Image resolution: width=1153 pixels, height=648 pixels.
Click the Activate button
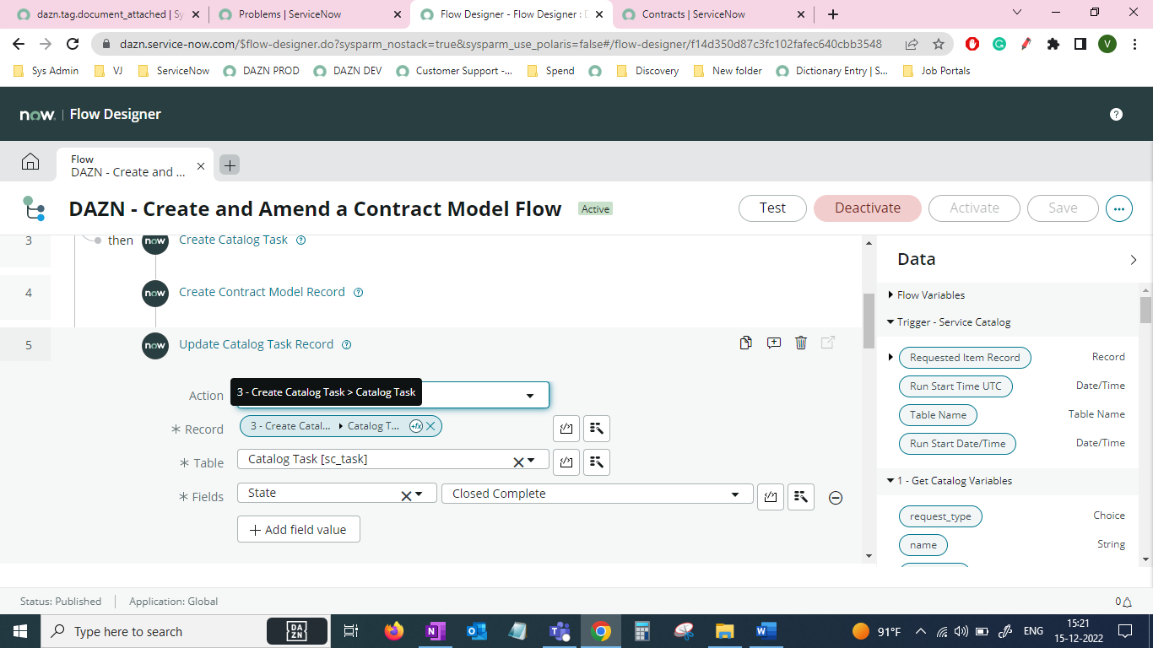pos(974,208)
